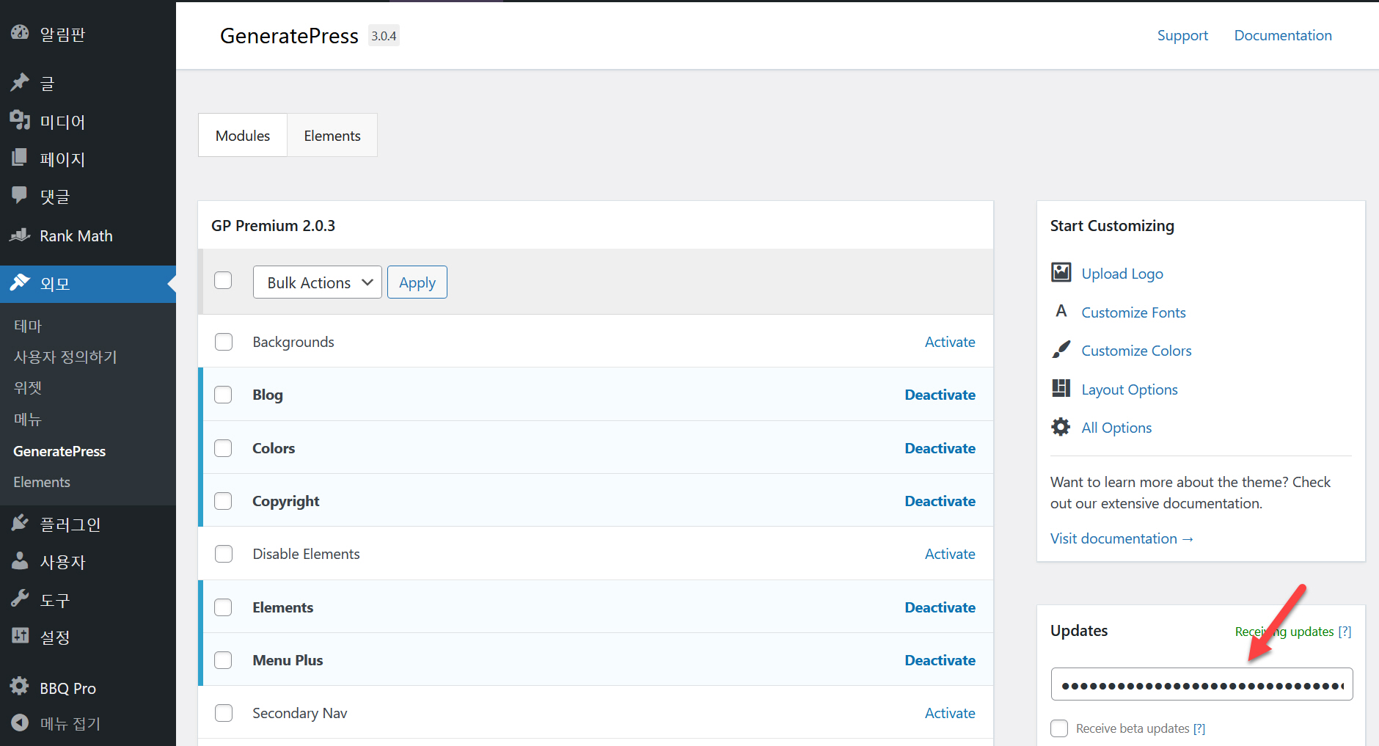
Task: Open the Documentation link in header
Action: point(1283,35)
